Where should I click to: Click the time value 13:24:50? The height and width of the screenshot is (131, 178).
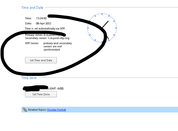(x=41, y=18)
